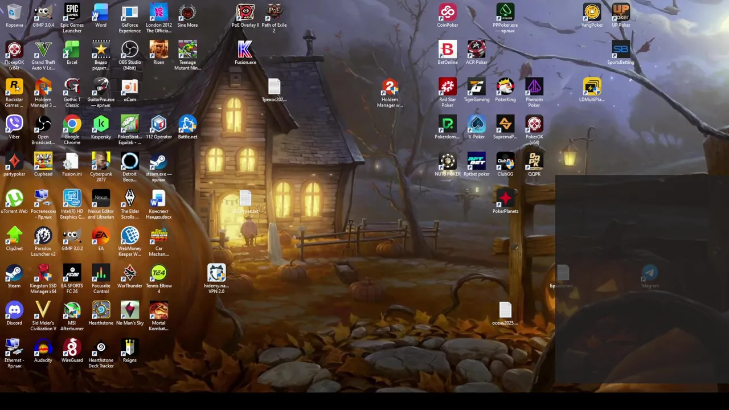
Task: Select Hearthstone Deck Tracker icon
Action: (x=101, y=354)
